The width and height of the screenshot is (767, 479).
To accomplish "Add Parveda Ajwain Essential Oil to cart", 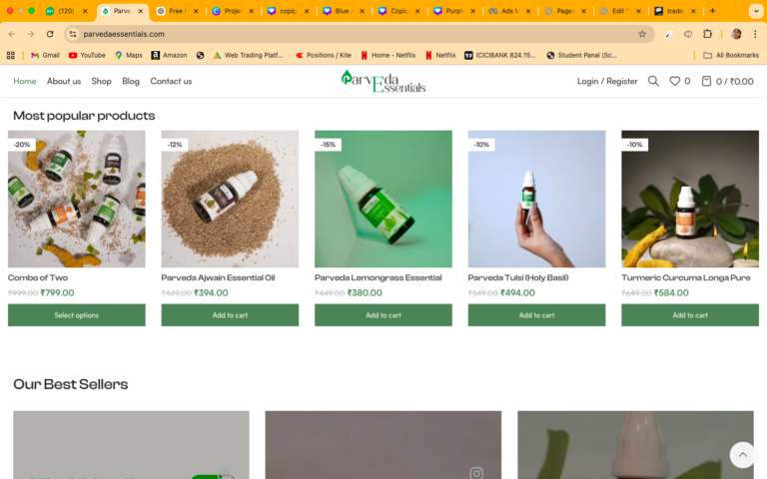I will point(230,315).
